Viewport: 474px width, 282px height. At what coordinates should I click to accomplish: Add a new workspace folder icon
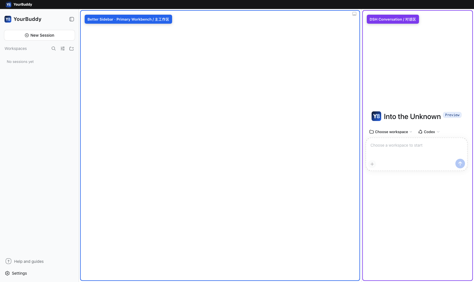pos(72,49)
